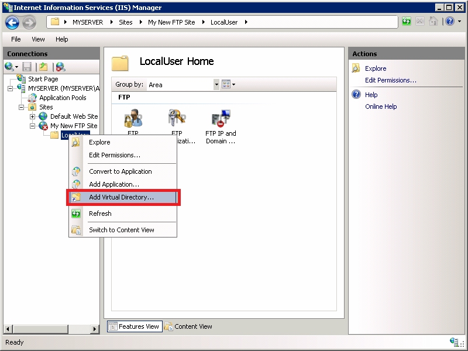Select the Sites folder node
The width and height of the screenshot is (468, 351).
coord(46,107)
